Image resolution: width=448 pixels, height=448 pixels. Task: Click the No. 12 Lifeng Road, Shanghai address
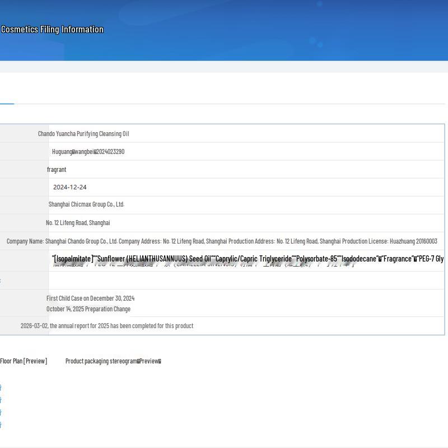(78, 222)
